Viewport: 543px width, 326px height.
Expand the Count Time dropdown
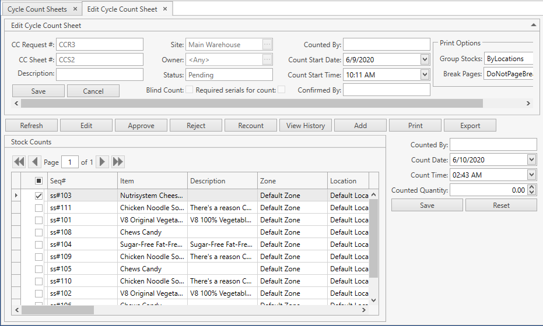click(x=531, y=175)
